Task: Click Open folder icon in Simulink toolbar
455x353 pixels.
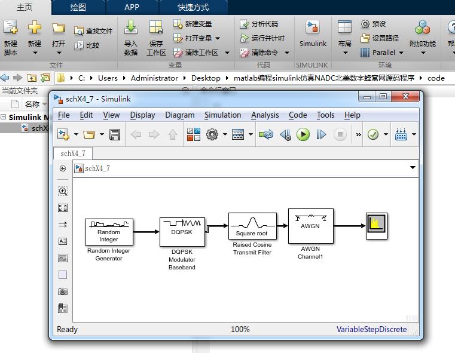Action: coord(89,134)
